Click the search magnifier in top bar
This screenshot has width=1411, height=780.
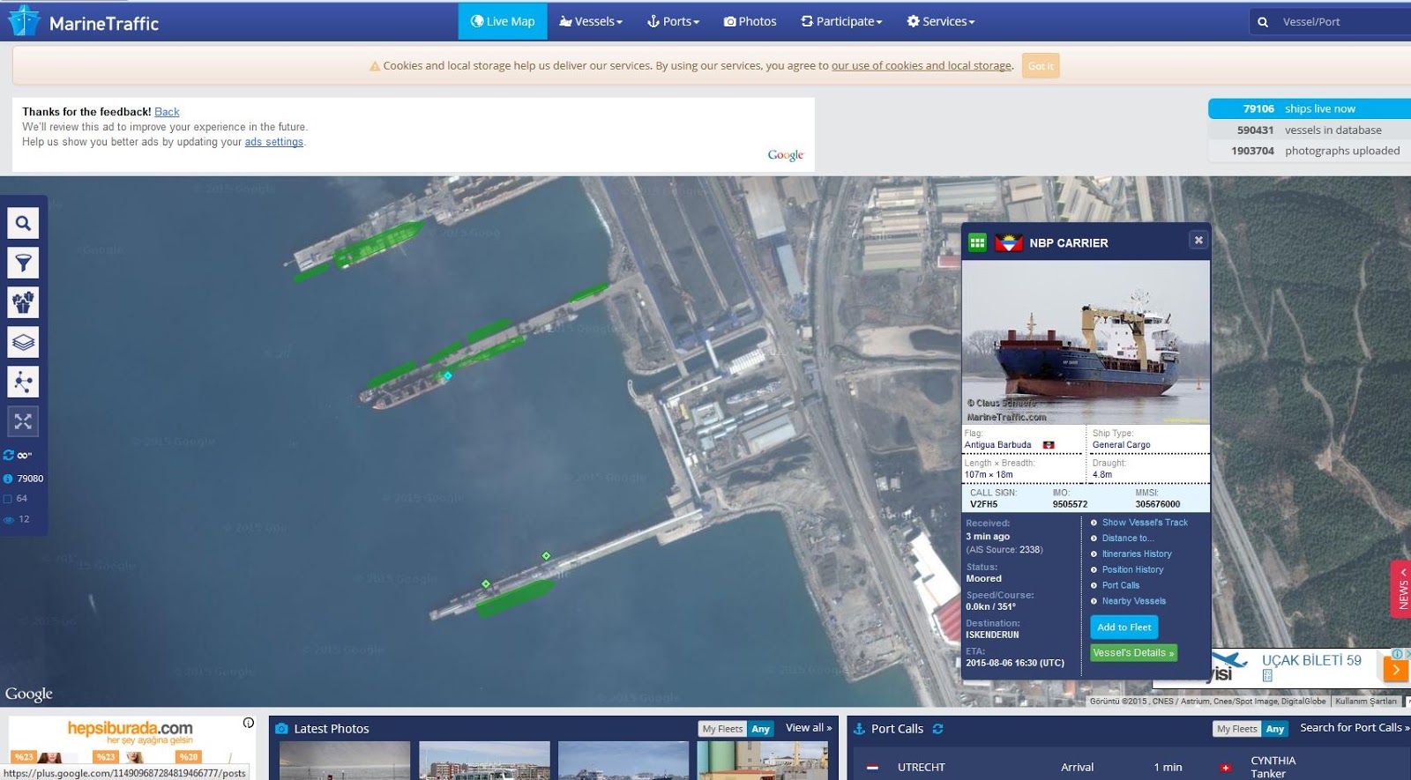tap(1263, 22)
